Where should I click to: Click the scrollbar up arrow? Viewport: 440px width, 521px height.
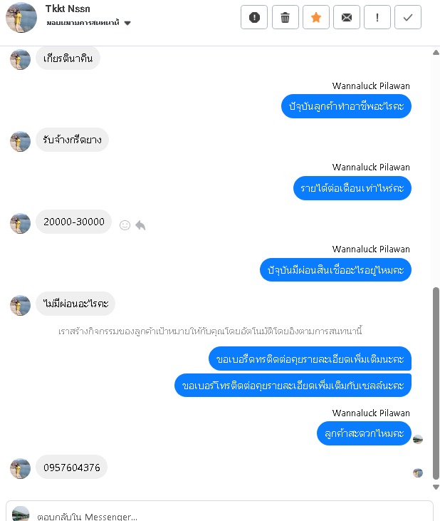[436, 53]
